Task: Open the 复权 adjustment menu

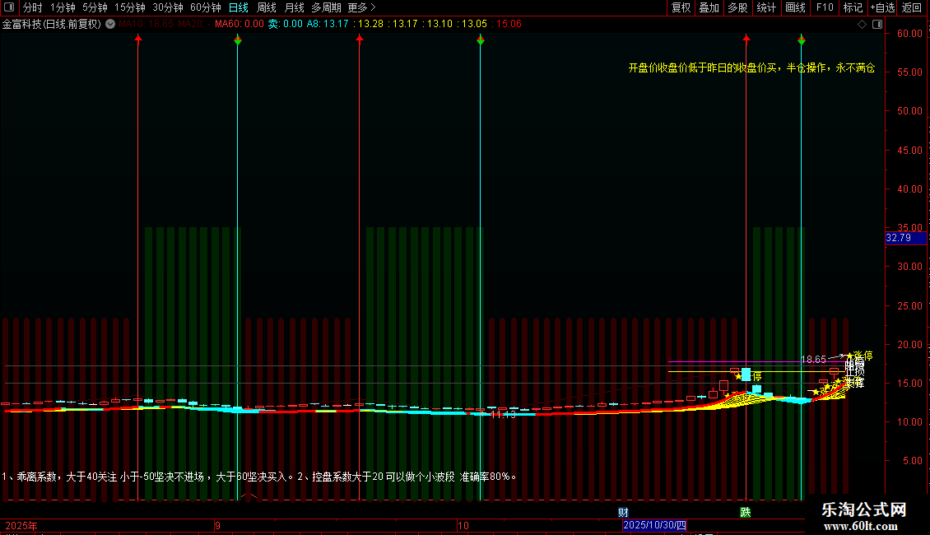Action: click(681, 7)
